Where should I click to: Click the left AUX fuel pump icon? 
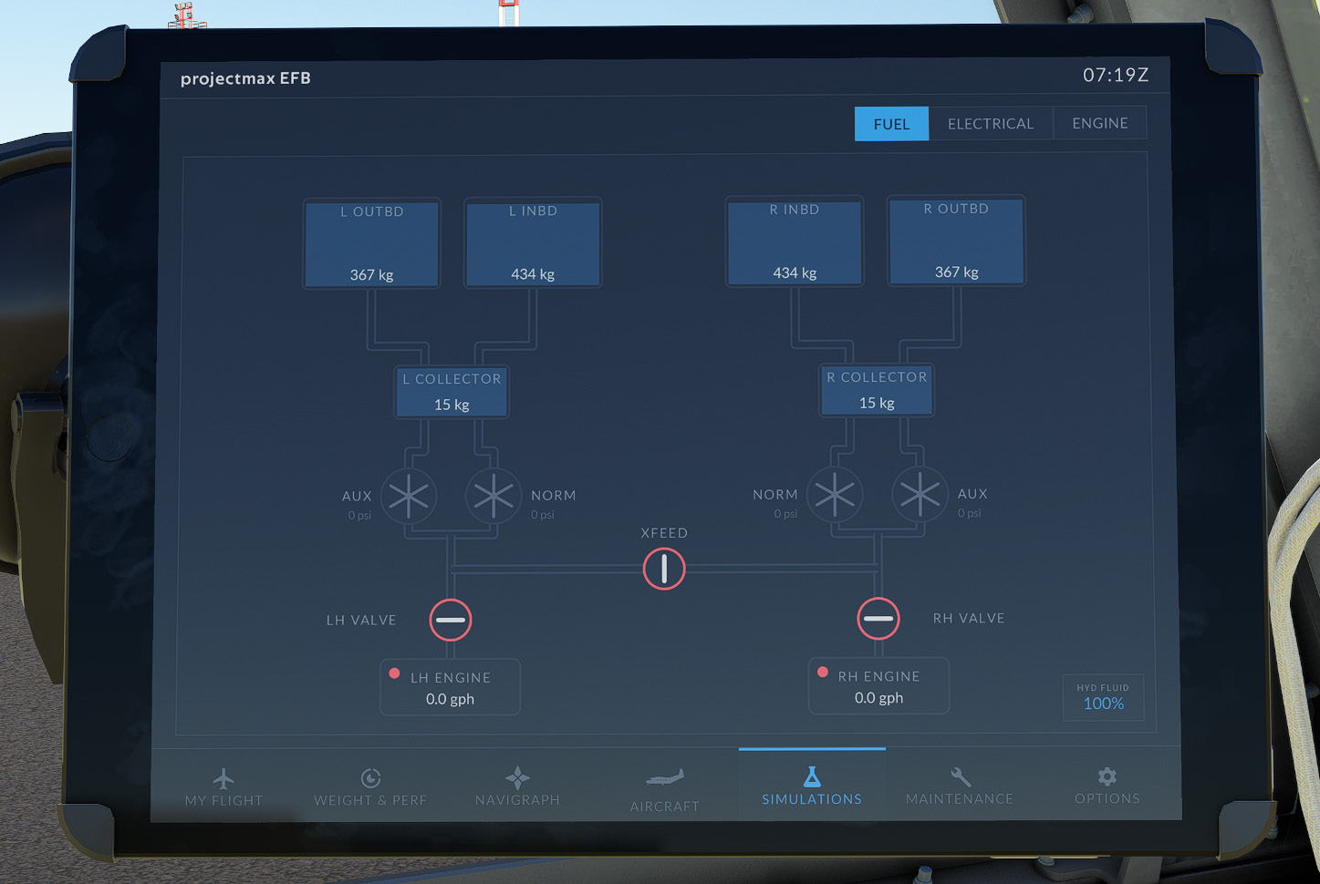point(408,497)
